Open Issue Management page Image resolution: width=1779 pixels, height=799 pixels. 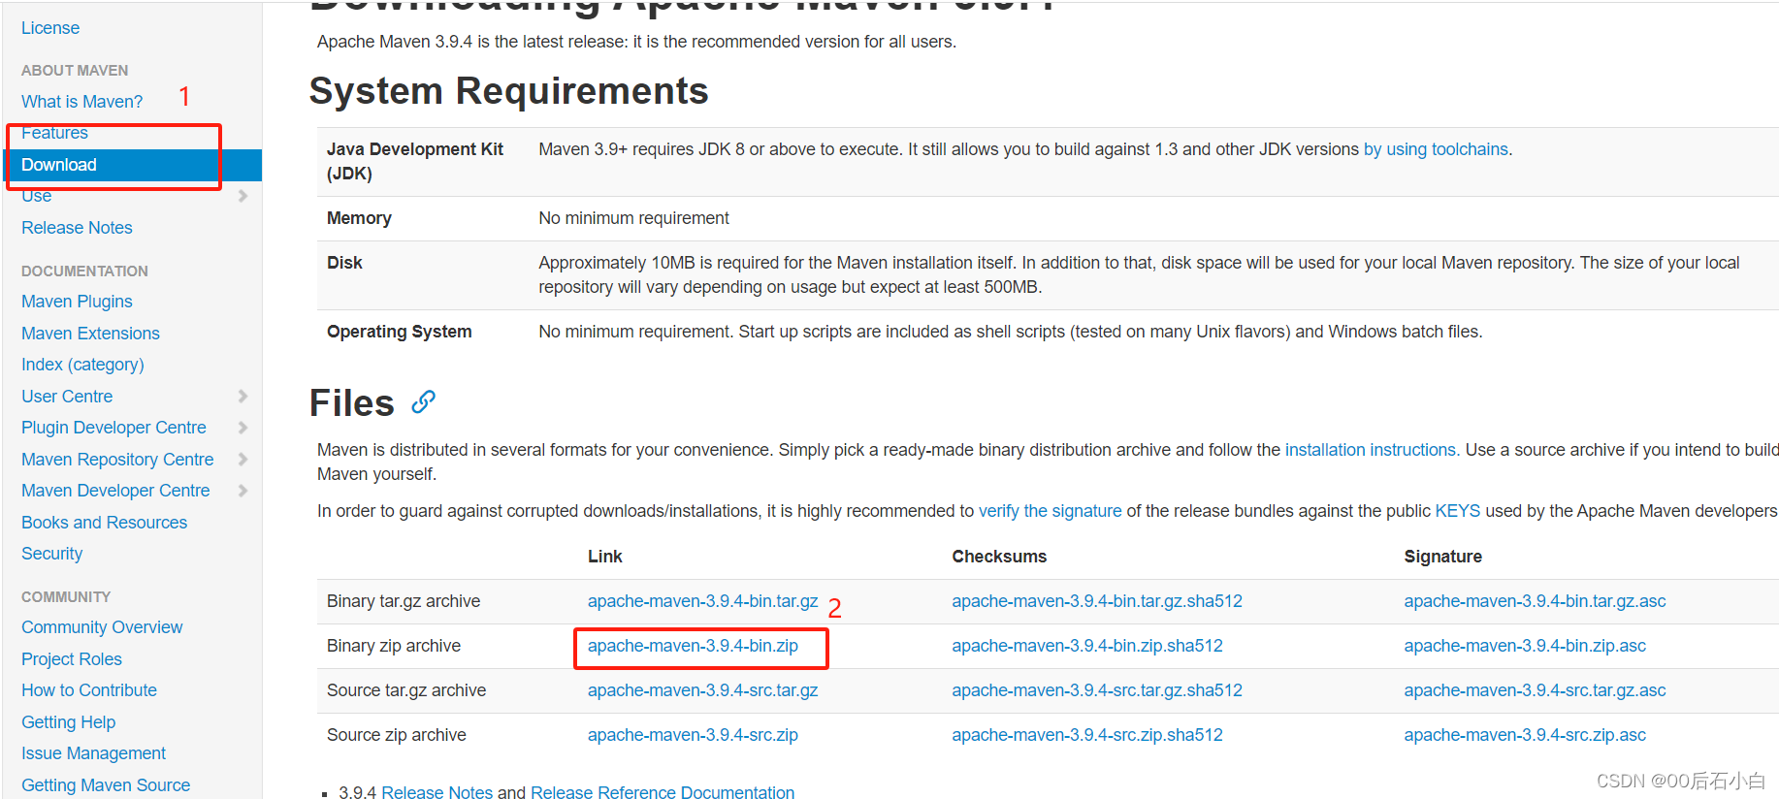tap(93, 753)
